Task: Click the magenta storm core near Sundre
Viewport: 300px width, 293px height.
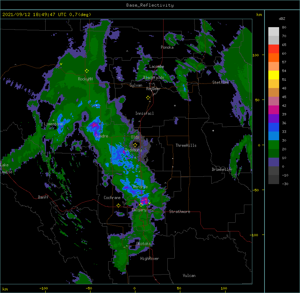Action: 94,125
